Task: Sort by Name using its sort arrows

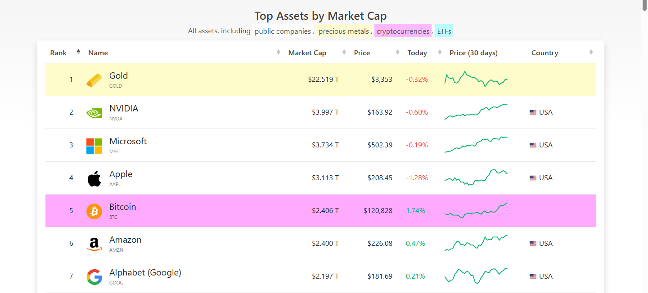Action: point(278,52)
